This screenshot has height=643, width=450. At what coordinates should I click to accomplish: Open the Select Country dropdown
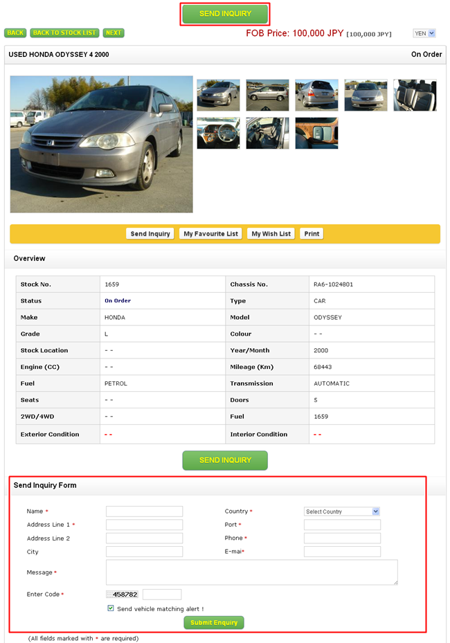tap(342, 511)
